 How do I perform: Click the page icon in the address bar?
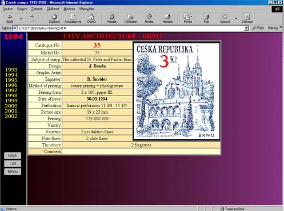tap(15, 28)
